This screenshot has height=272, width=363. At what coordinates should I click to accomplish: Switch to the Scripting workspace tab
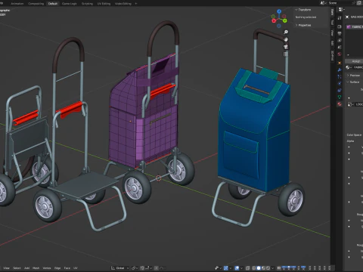point(87,4)
